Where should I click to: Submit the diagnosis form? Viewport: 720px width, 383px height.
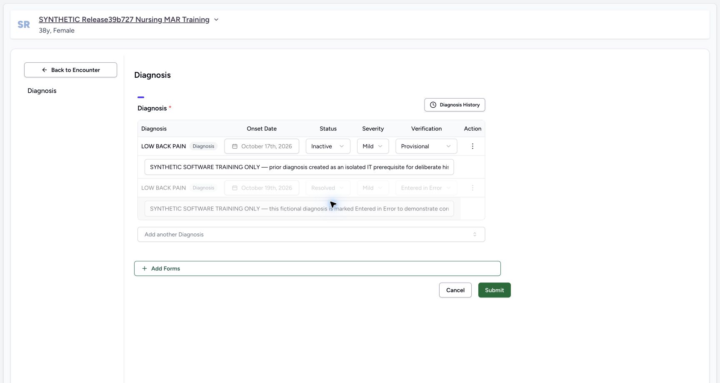(495, 290)
